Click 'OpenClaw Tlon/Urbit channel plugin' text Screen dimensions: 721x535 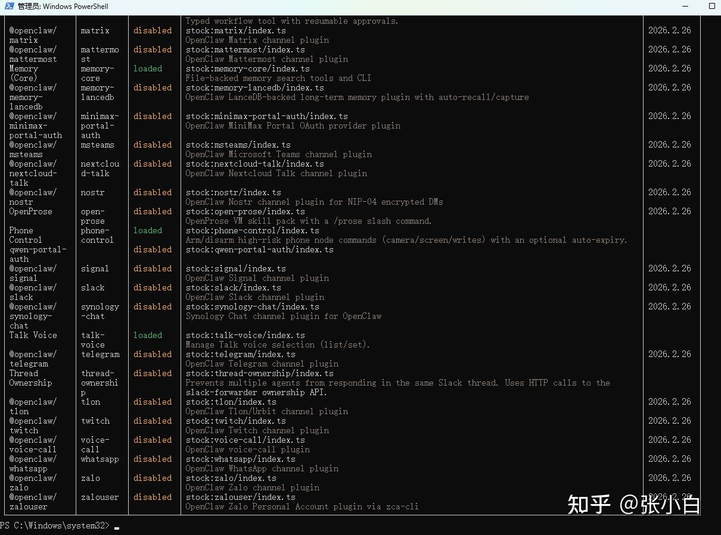tap(267, 411)
